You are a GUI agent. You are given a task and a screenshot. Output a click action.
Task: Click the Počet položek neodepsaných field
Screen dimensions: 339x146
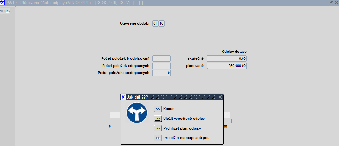point(162,73)
